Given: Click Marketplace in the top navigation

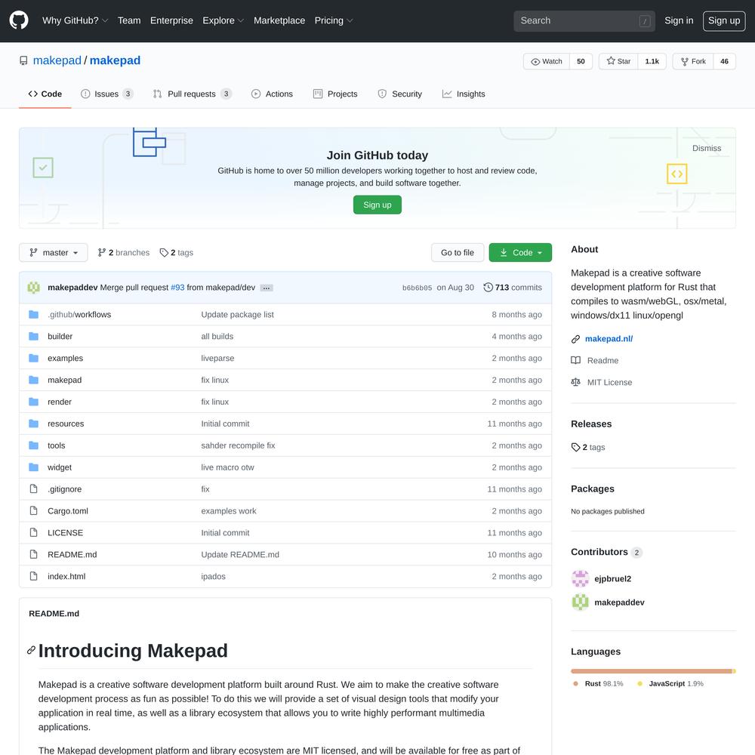Looking at the screenshot, I should point(279,20).
